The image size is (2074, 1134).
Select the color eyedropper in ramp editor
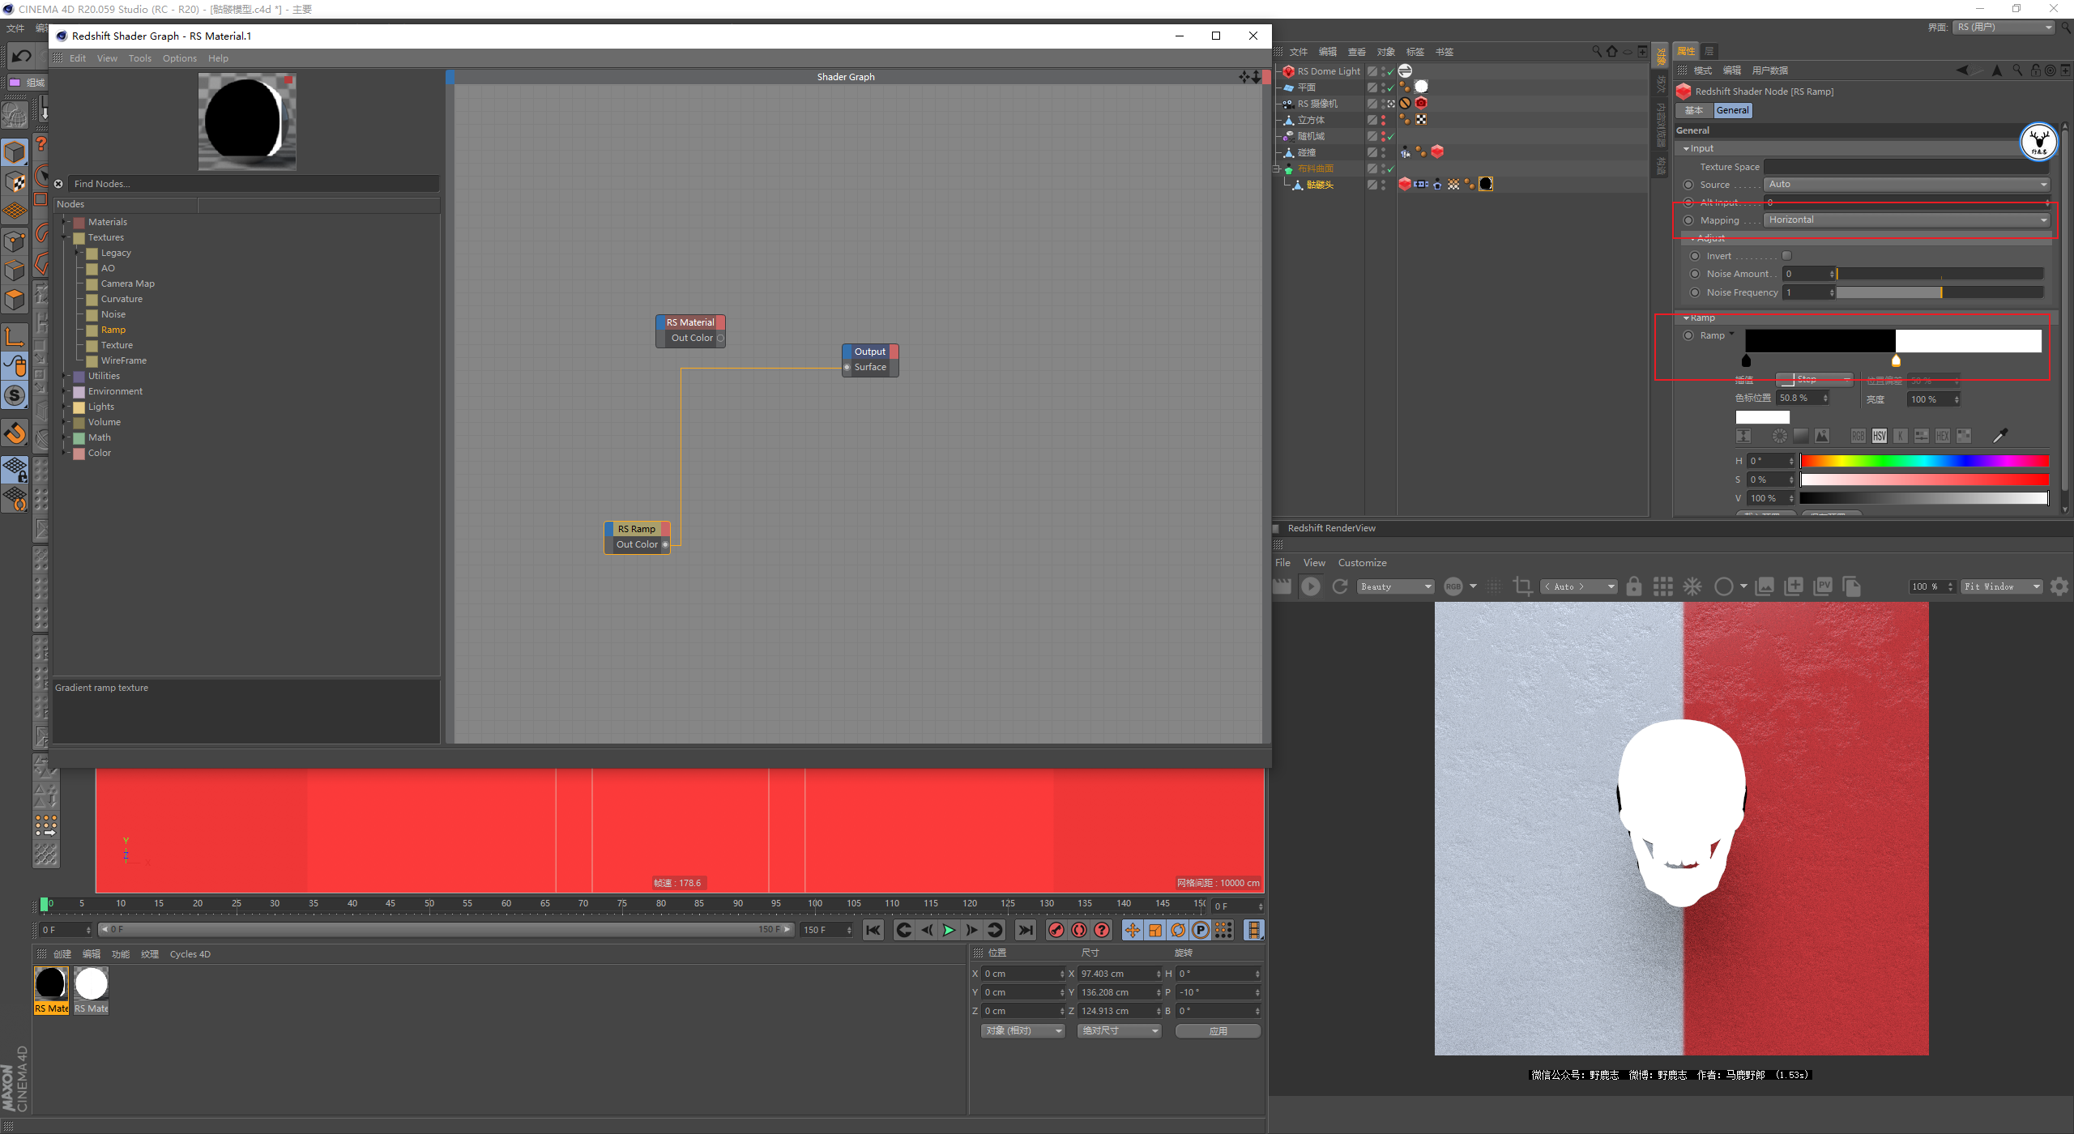1999,436
